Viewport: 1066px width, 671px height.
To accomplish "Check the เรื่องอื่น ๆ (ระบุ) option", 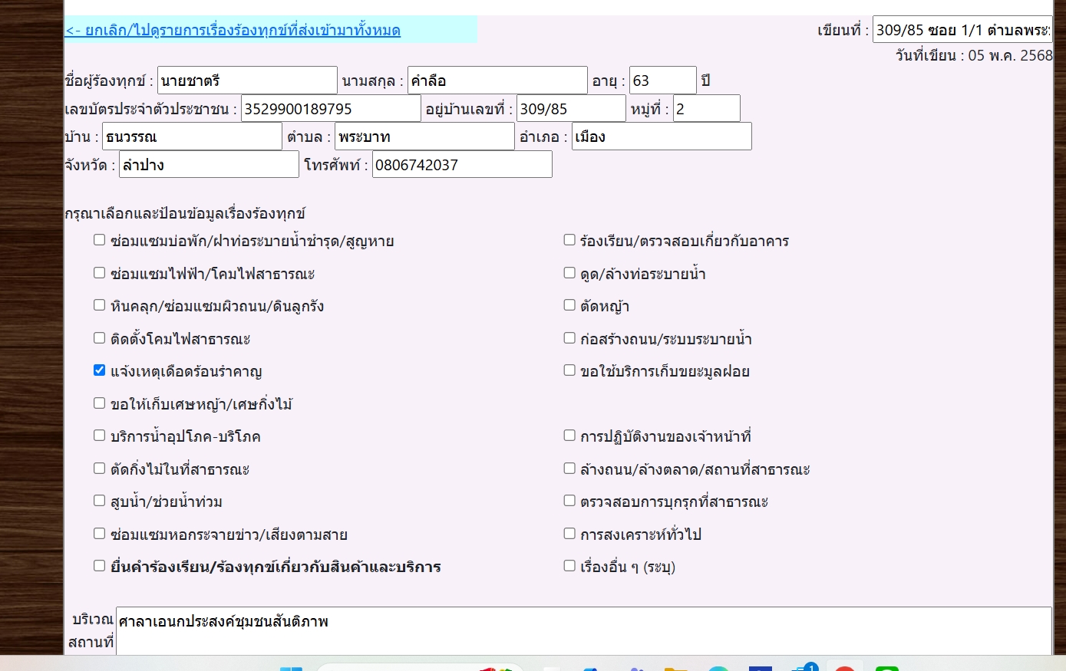I will pos(569,566).
